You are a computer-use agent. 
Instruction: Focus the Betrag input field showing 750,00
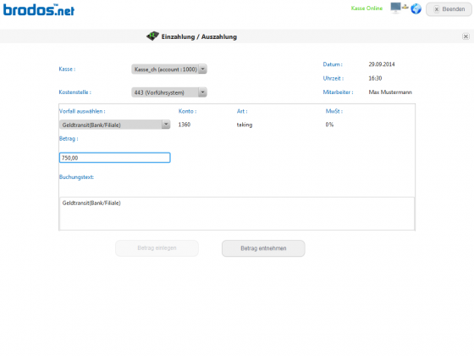coord(114,158)
